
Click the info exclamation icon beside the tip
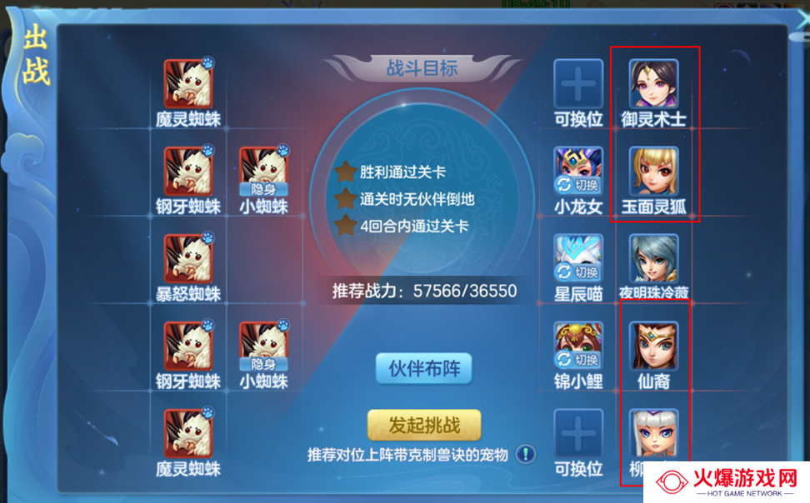526,455
